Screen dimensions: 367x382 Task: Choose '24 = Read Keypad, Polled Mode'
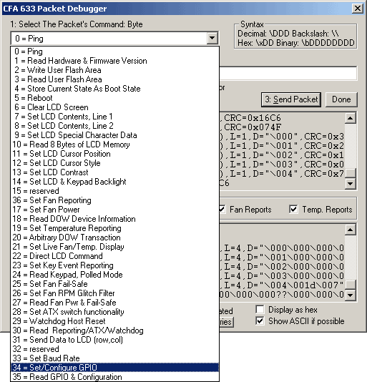(x=114, y=275)
